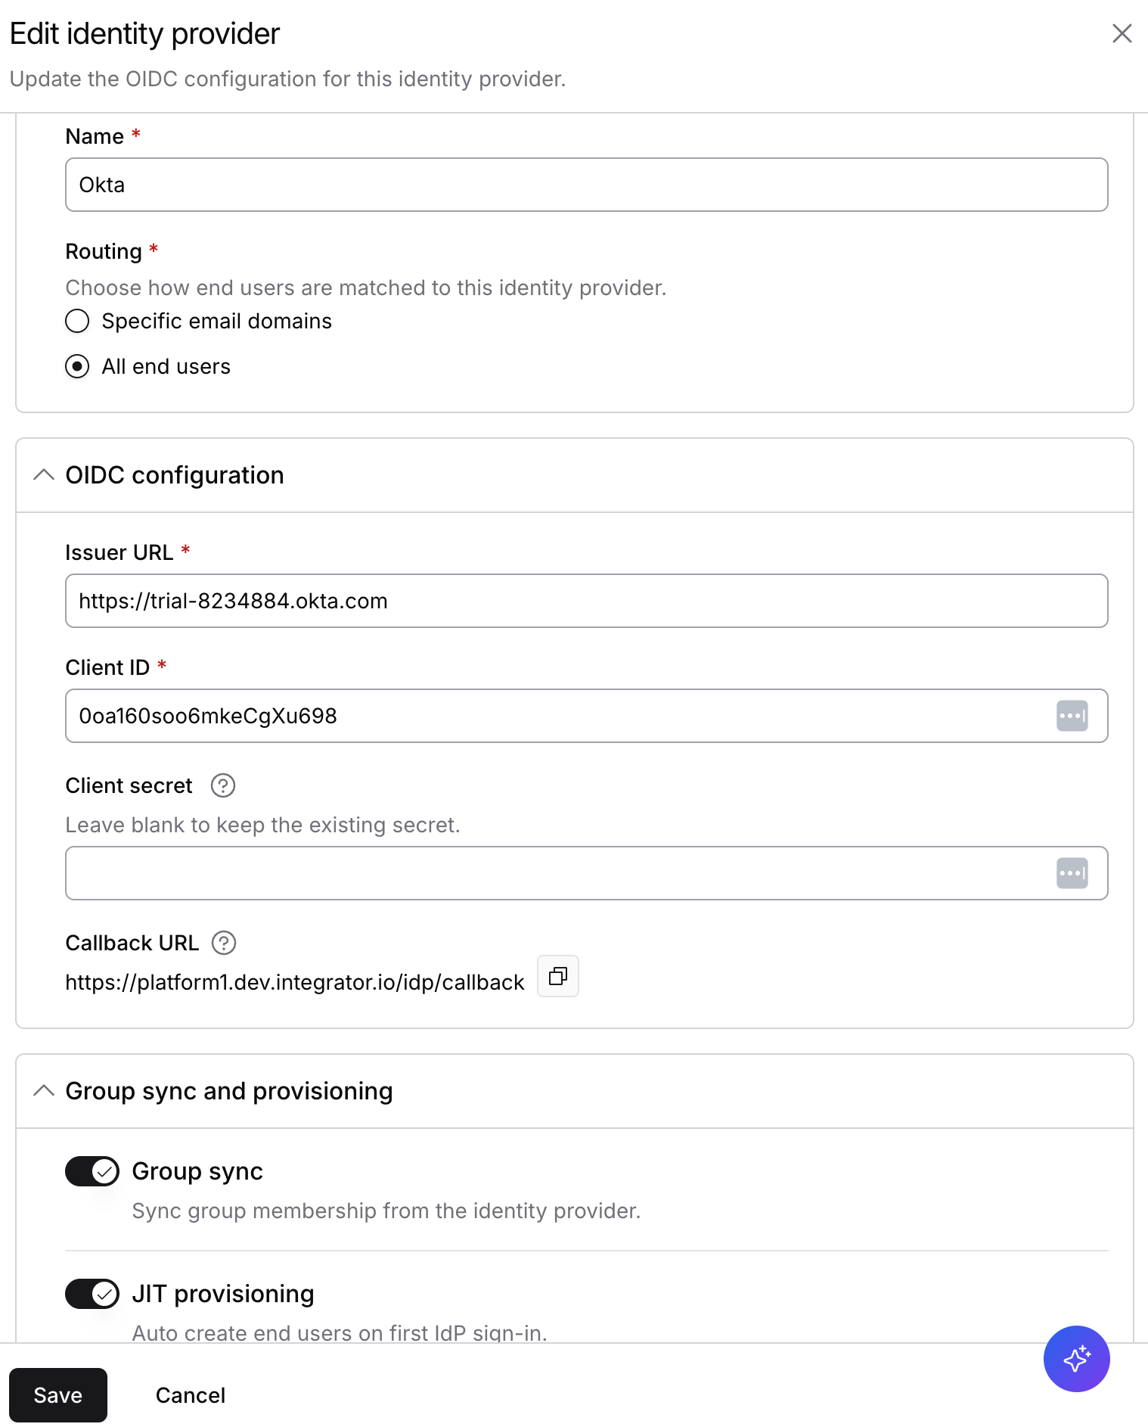The height and width of the screenshot is (1427, 1148).
Task: Collapse the OIDC configuration section
Action: click(x=44, y=475)
